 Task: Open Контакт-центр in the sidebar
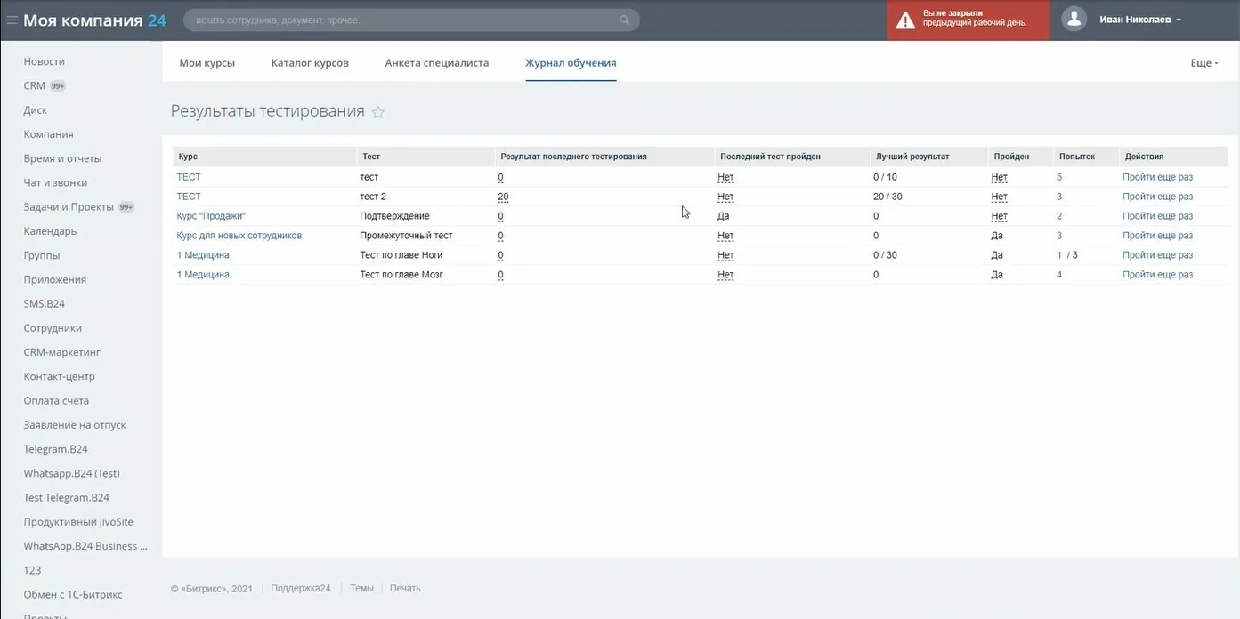(x=60, y=376)
